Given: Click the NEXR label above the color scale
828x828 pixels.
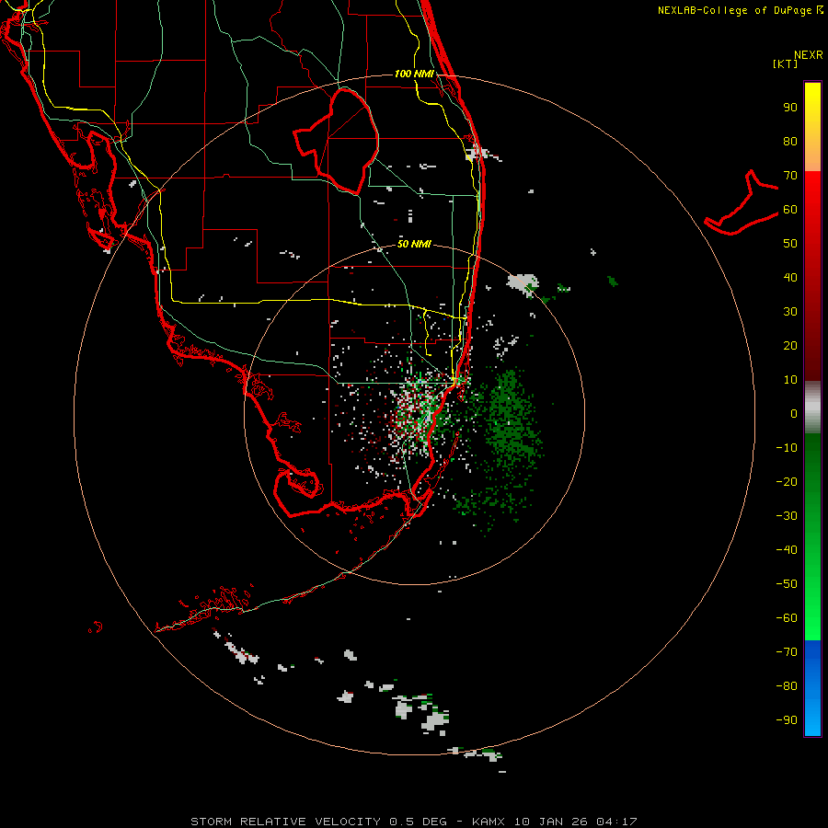Looking at the screenshot, I should 809,55.
